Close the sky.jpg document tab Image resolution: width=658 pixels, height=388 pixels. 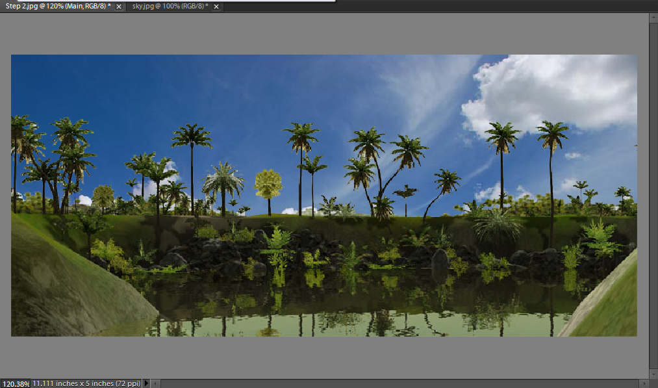[216, 6]
